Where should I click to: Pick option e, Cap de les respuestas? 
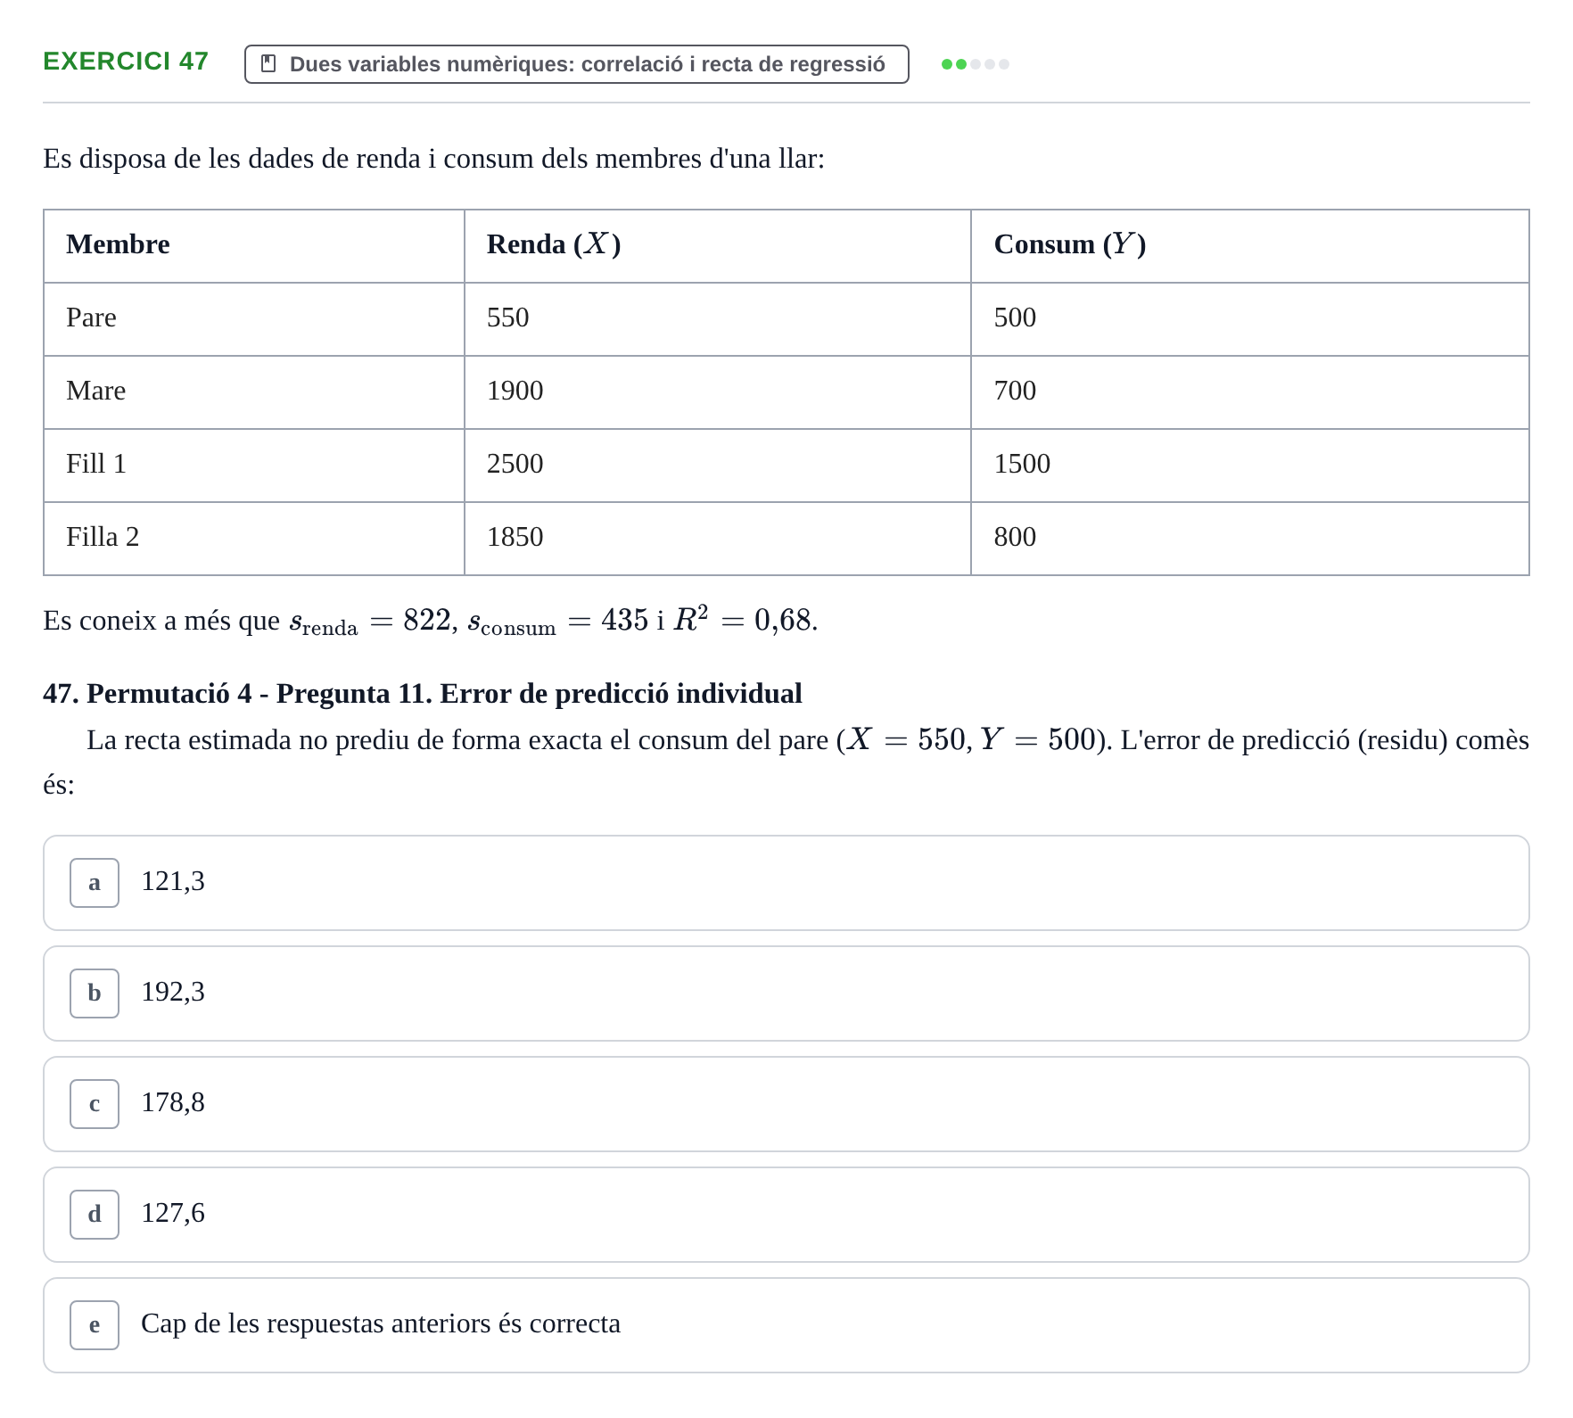pyautogui.click(x=786, y=1325)
